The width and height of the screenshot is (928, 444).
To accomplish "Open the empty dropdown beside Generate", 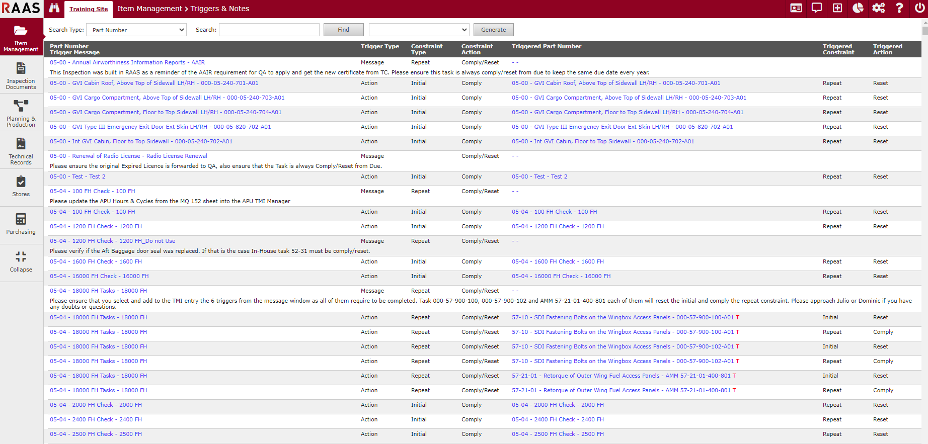I will [419, 30].
